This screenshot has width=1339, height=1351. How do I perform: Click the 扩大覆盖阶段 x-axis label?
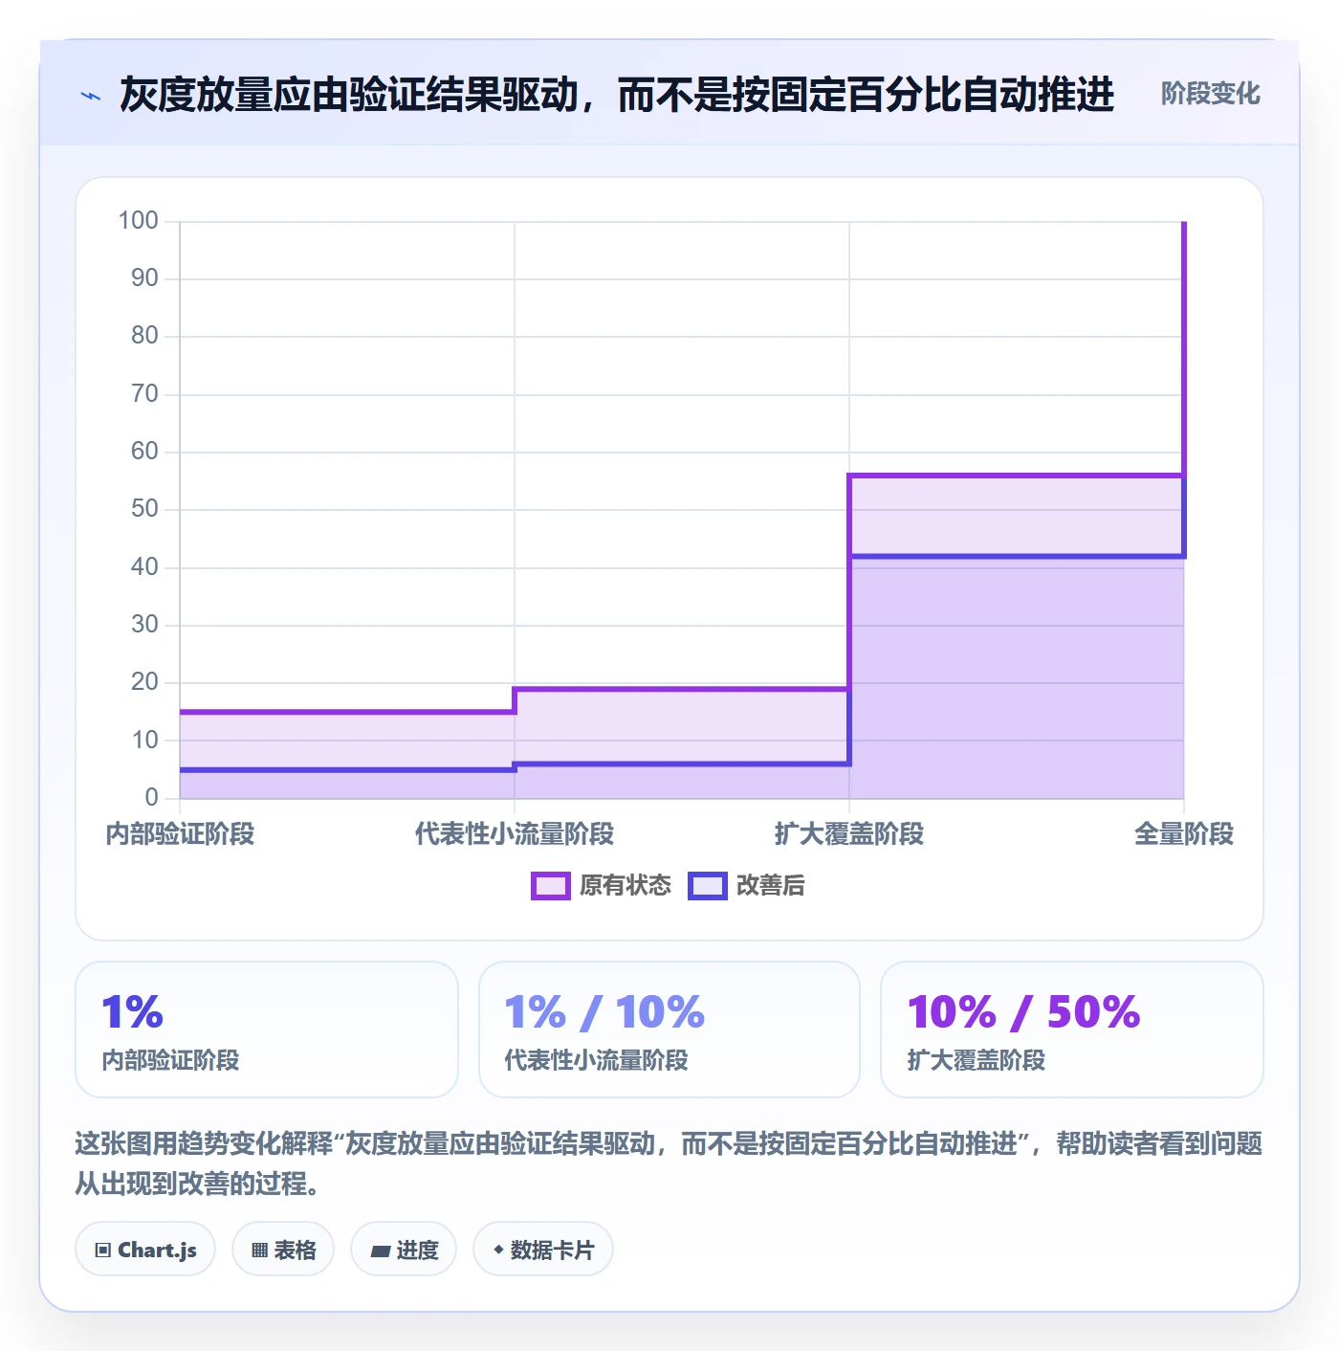(x=849, y=834)
